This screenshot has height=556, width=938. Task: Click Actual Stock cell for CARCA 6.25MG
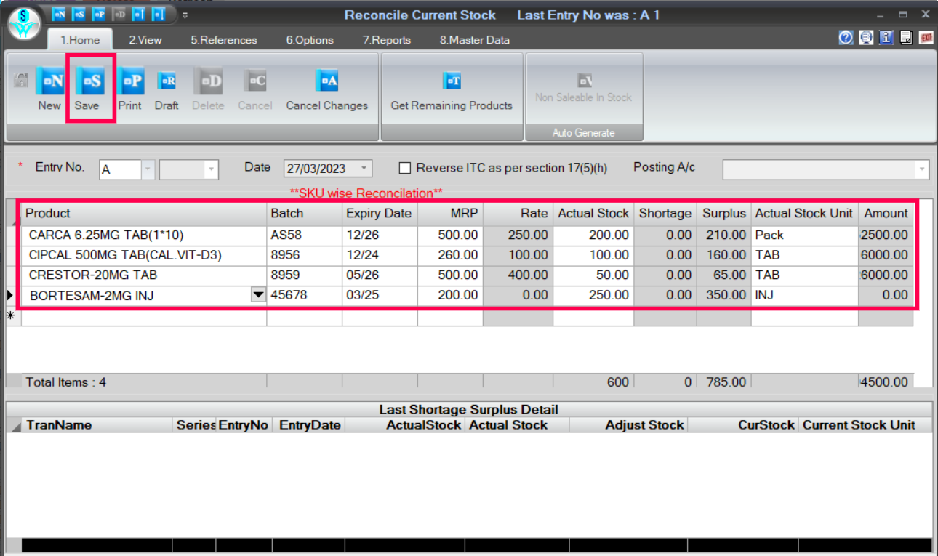[593, 235]
